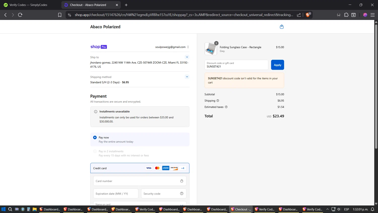Viewport: 378px width, 213px height.
Task: Toggle the sidebar search panel icon
Action: tap(354, 15)
